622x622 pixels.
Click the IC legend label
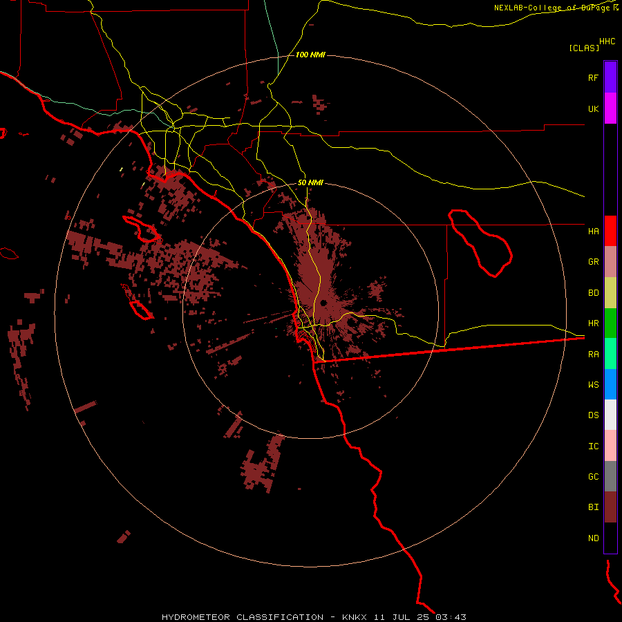pyautogui.click(x=593, y=446)
